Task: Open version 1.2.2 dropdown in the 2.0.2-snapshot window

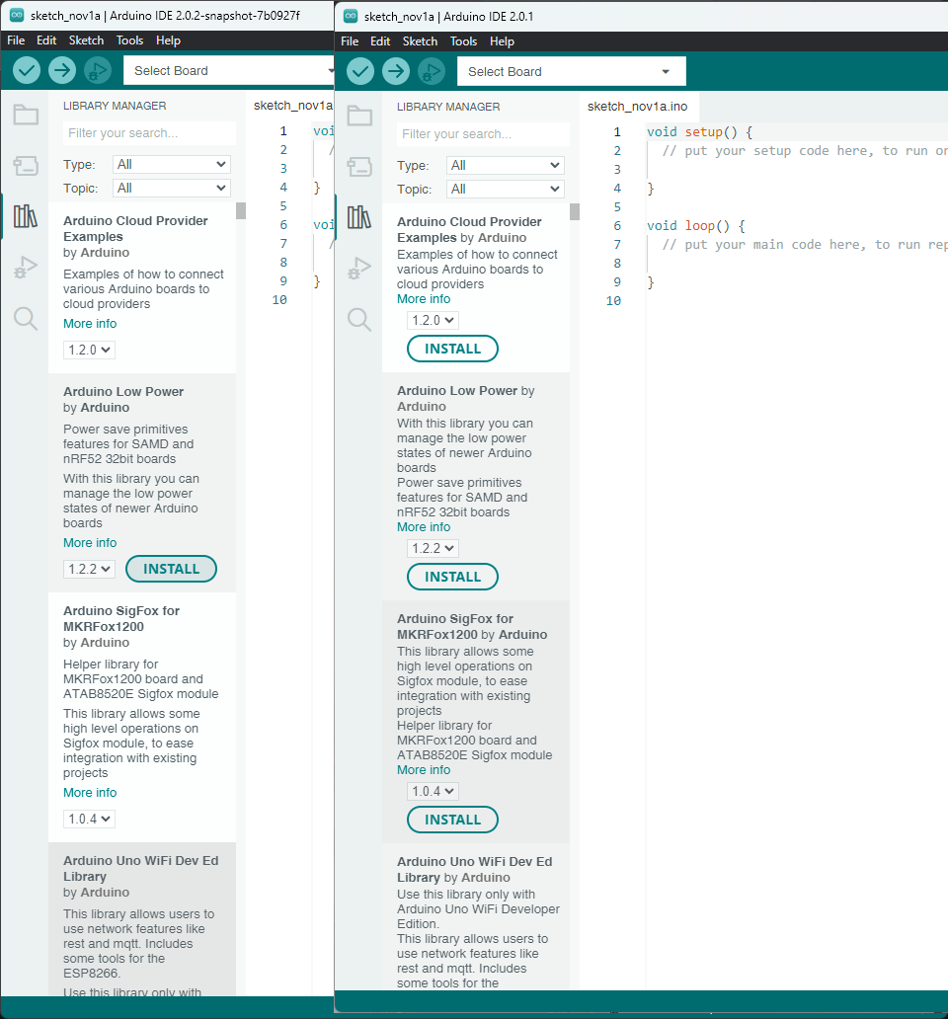Action: pyautogui.click(x=89, y=569)
